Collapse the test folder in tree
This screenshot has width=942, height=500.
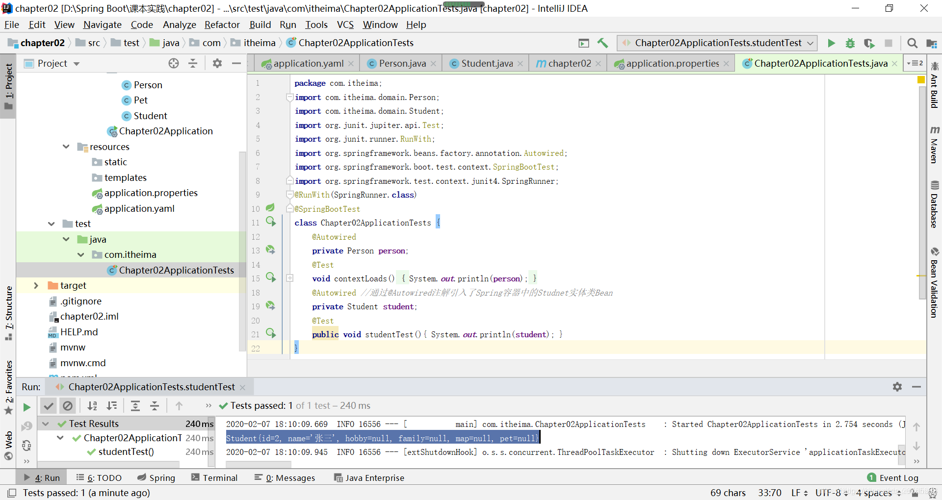[x=52, y=224]
